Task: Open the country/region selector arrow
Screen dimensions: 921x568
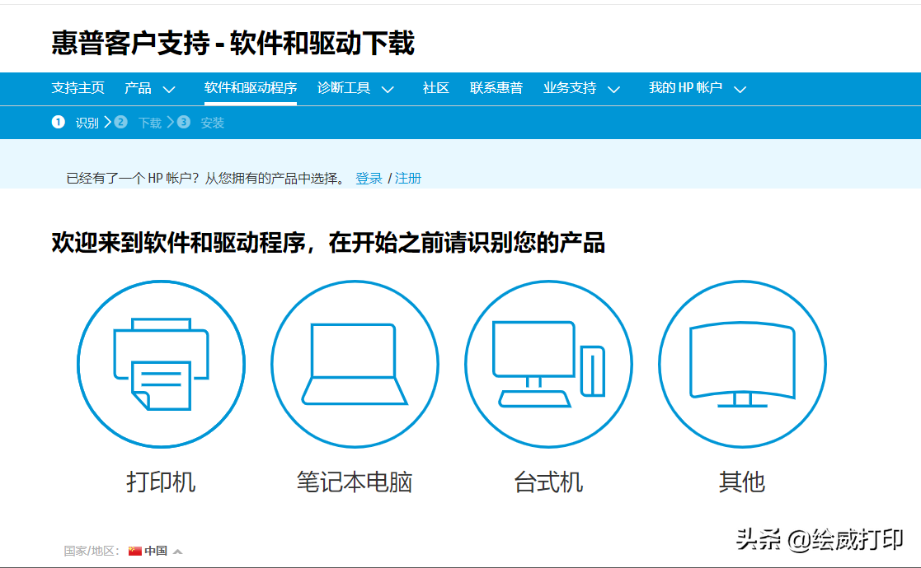Action: 177,551
